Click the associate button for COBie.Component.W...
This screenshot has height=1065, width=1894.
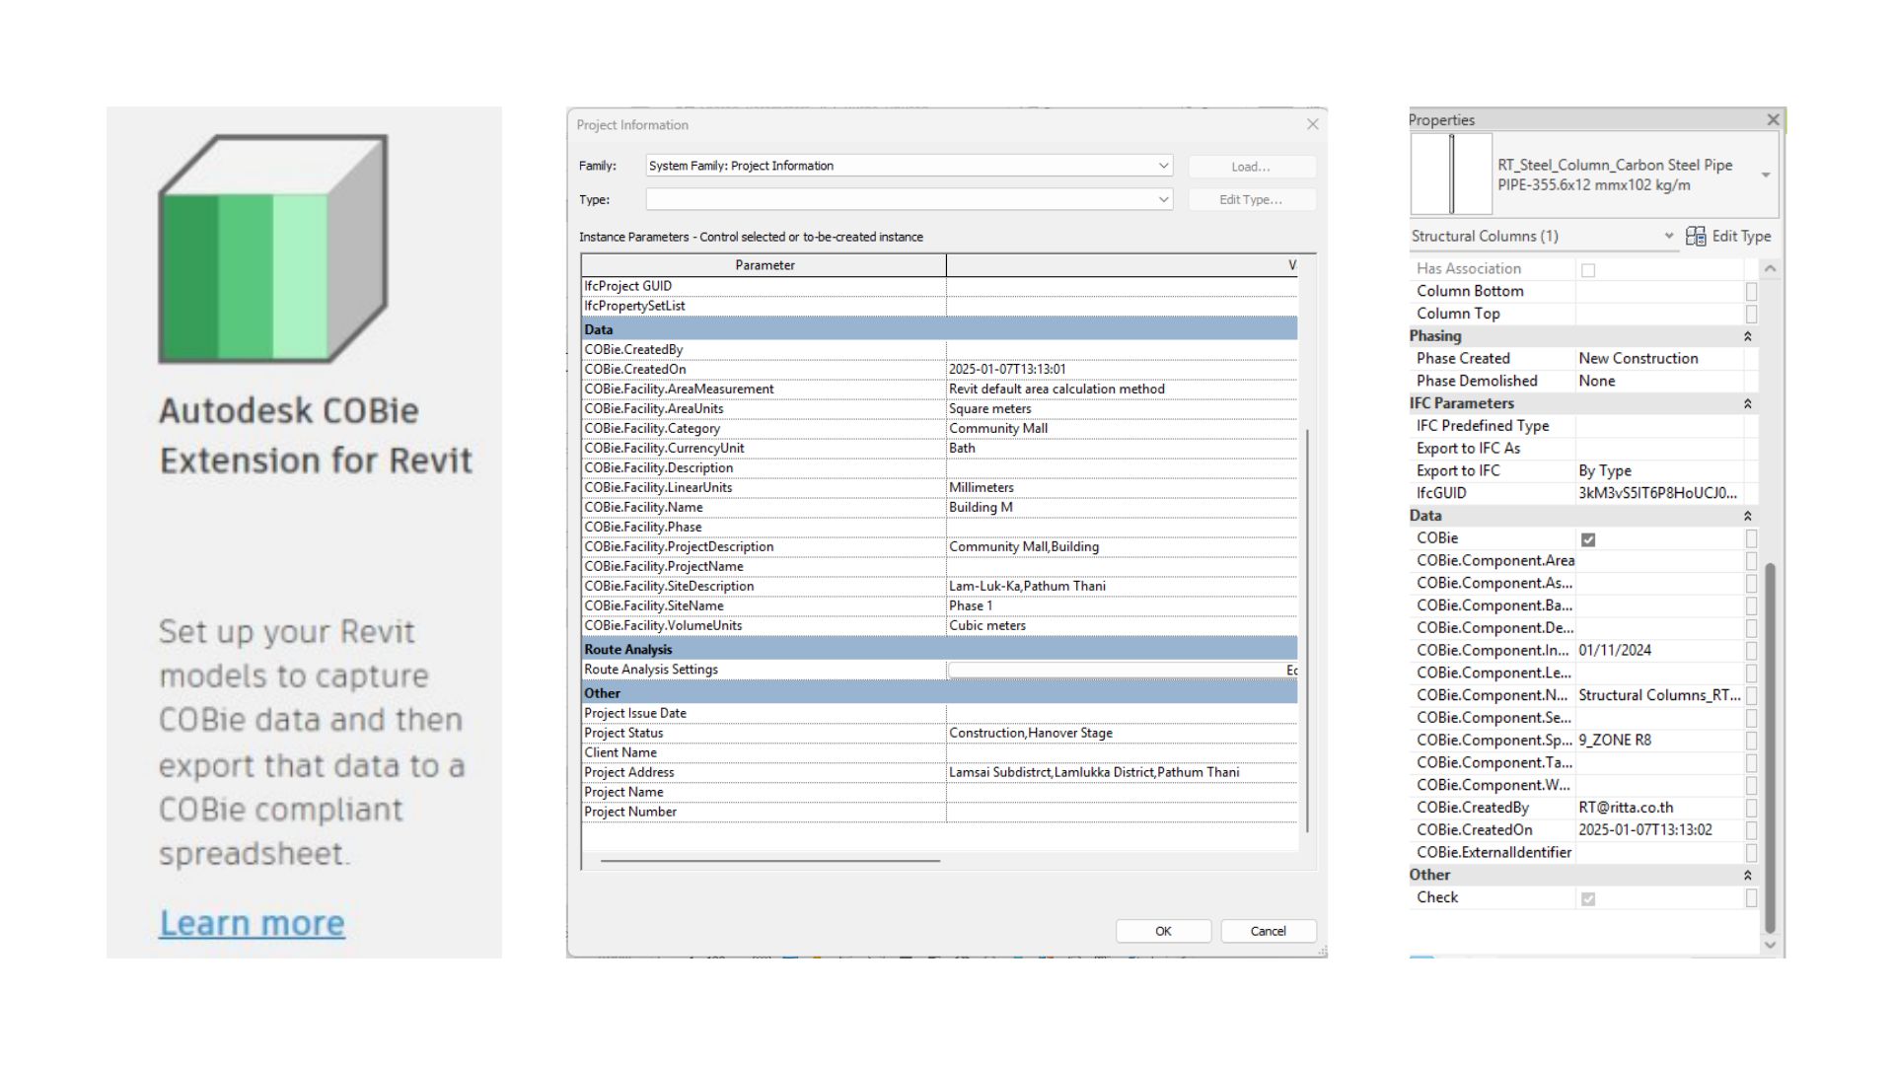point(1751,785)
